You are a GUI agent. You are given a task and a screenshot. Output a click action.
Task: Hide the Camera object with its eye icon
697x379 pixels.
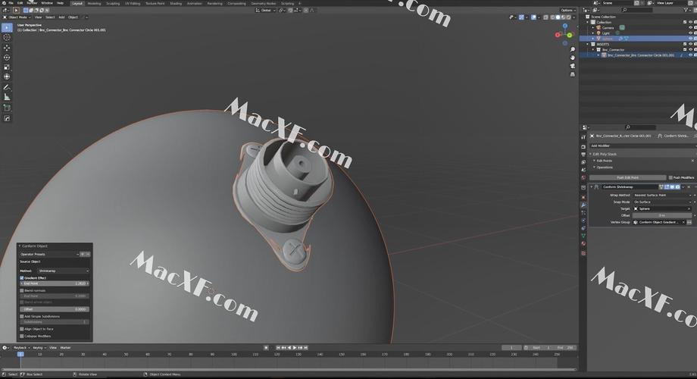coord(690,27)
